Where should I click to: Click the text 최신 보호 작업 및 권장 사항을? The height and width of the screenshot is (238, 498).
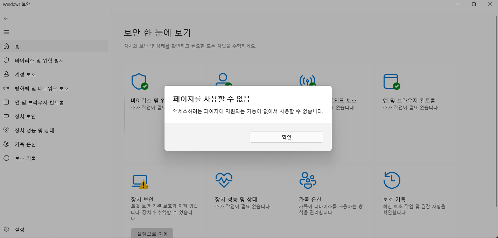pyautogui.click(x=414, y=209)
